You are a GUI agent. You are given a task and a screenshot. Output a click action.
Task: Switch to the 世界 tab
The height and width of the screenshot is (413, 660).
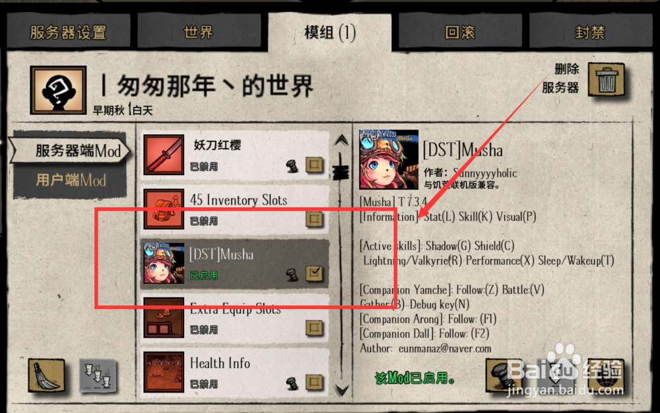(x=198, y=32)
